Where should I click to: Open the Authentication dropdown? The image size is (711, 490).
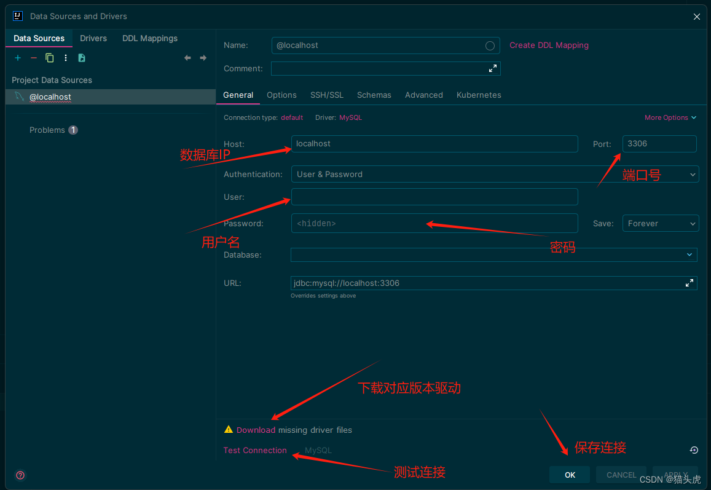tap(495, 174)
